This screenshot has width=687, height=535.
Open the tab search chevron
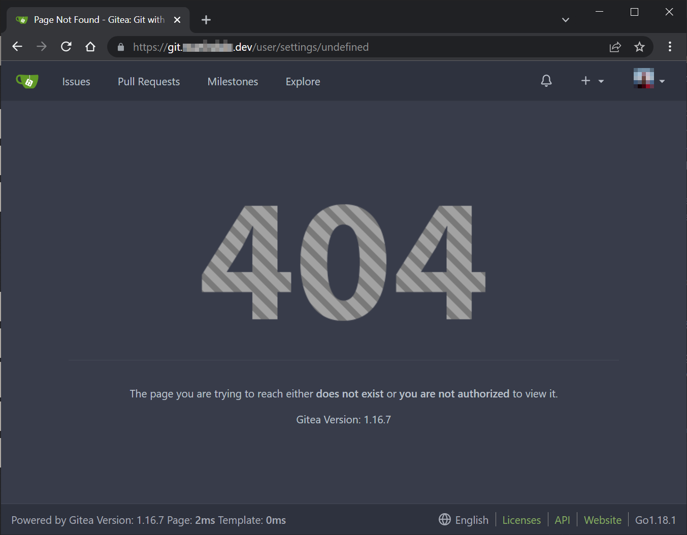[x=565, y=20]
